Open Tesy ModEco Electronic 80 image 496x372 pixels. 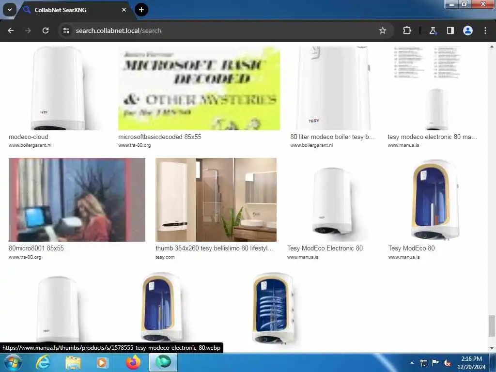(x=332, y=200)
